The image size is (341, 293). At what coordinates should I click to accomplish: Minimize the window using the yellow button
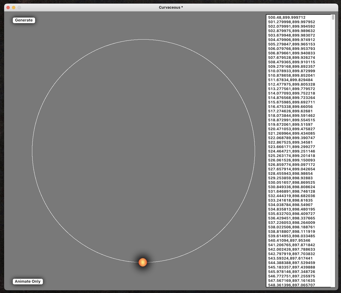(x=14, y=8)
